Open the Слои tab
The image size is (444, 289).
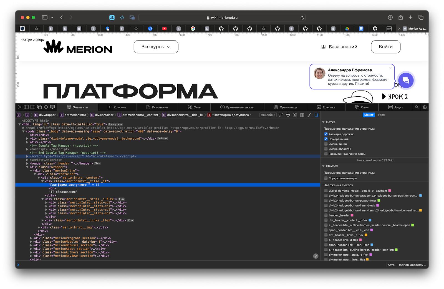(362, 107)
